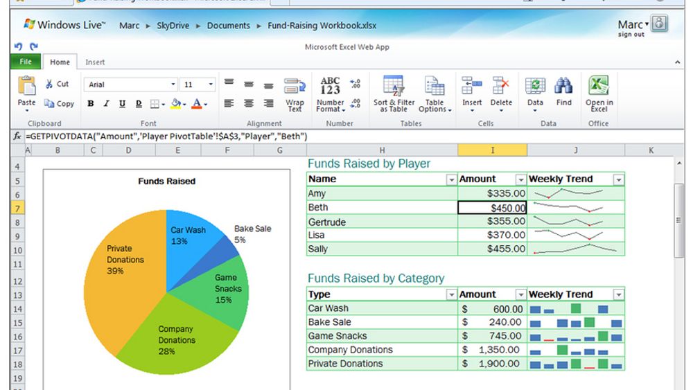Select Beth's $450.00 cell
693x390 pixels.
point(492,208)
